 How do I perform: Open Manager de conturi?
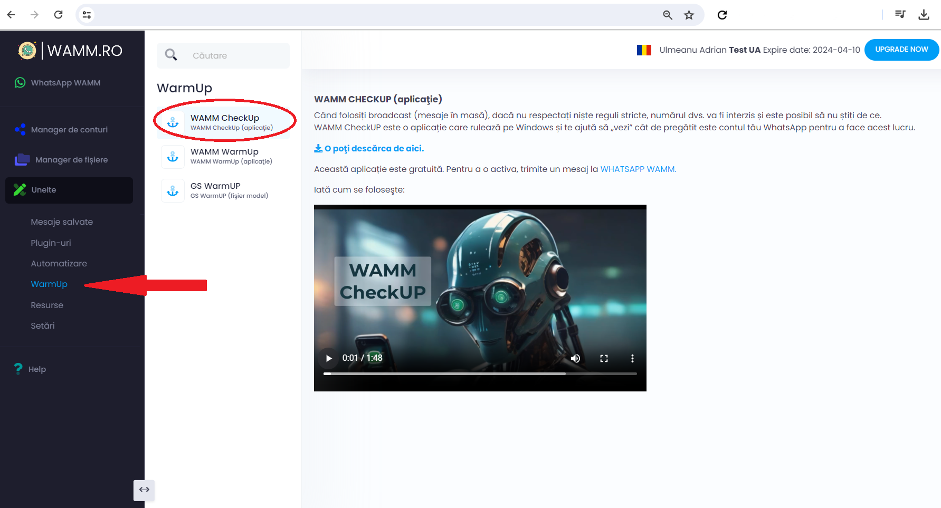click(69, 130)
